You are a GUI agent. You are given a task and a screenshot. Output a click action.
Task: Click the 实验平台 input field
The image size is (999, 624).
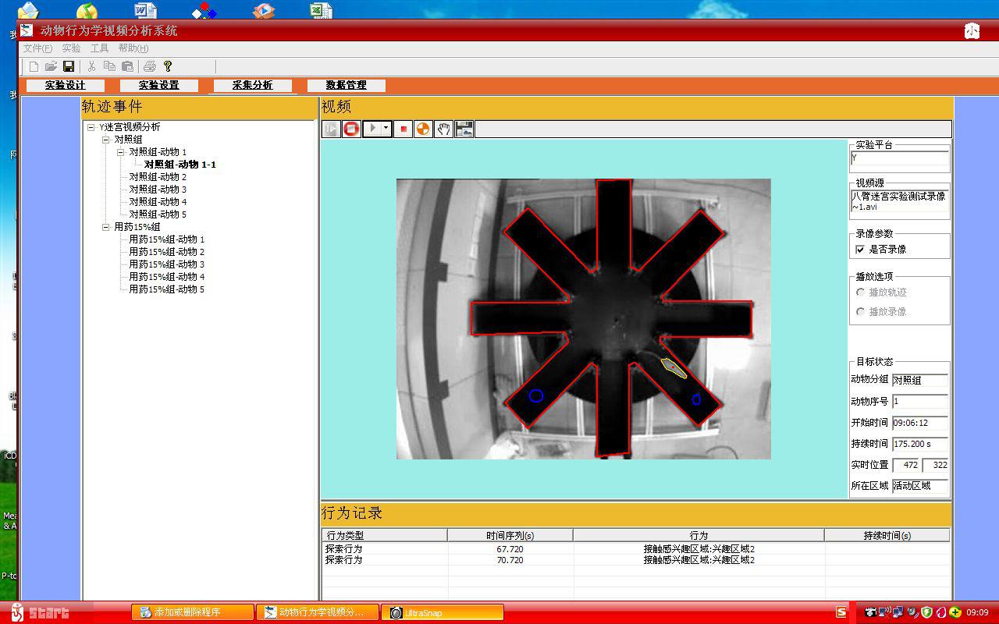click(899, 159)
